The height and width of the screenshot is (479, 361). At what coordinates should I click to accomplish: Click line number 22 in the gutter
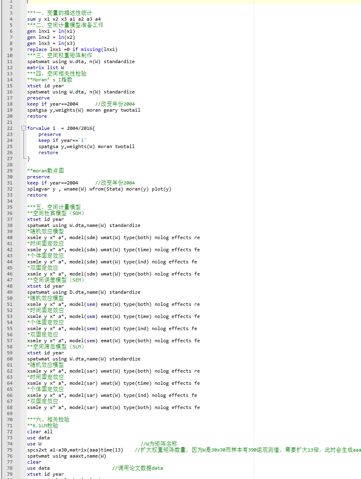pyautogui.click(x=10, y=128)
